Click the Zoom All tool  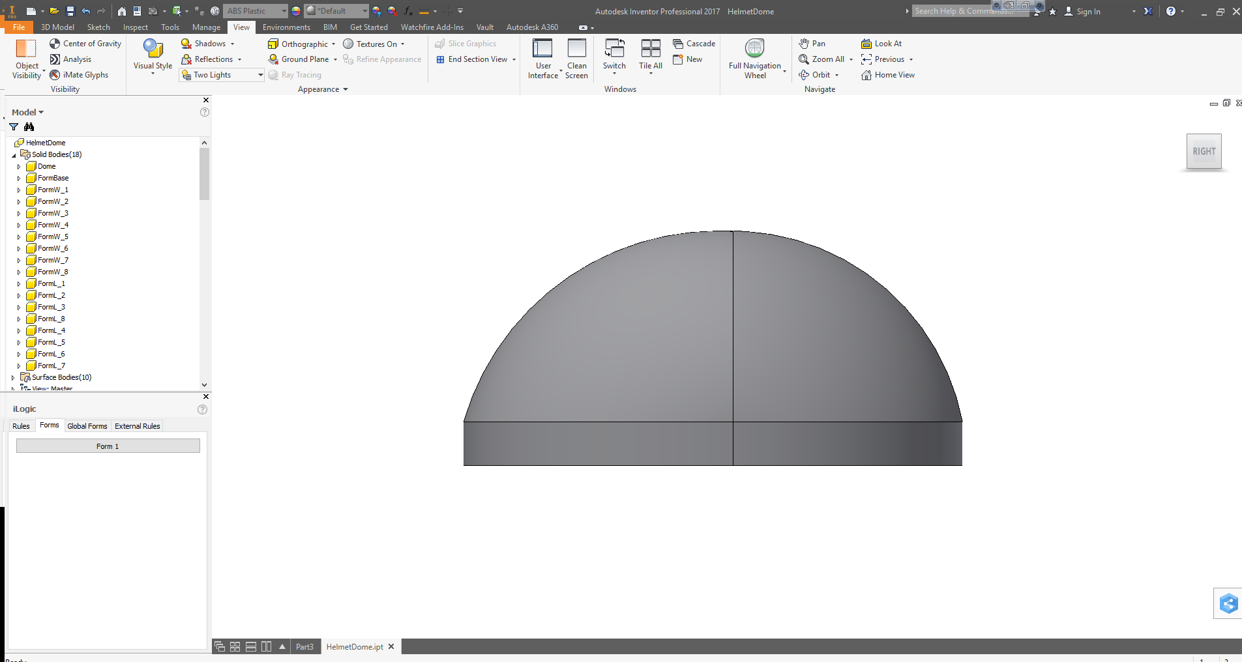click(821, 59)
